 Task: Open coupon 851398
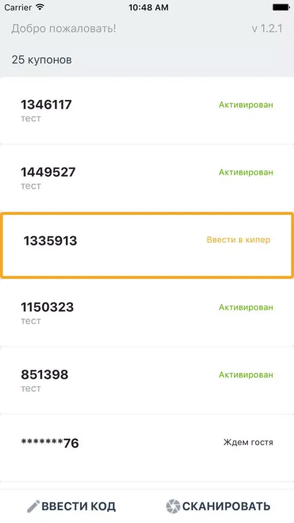point(147,380)
